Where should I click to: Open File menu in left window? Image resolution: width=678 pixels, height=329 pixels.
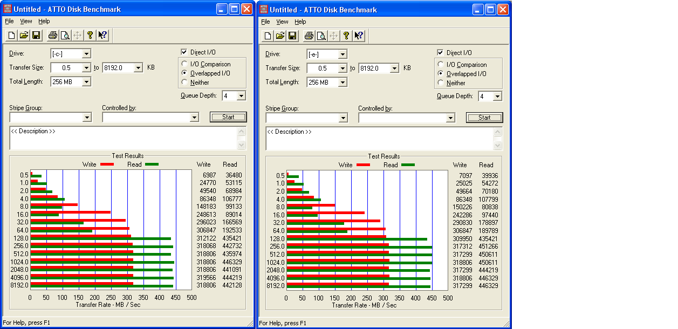(9, 21)
